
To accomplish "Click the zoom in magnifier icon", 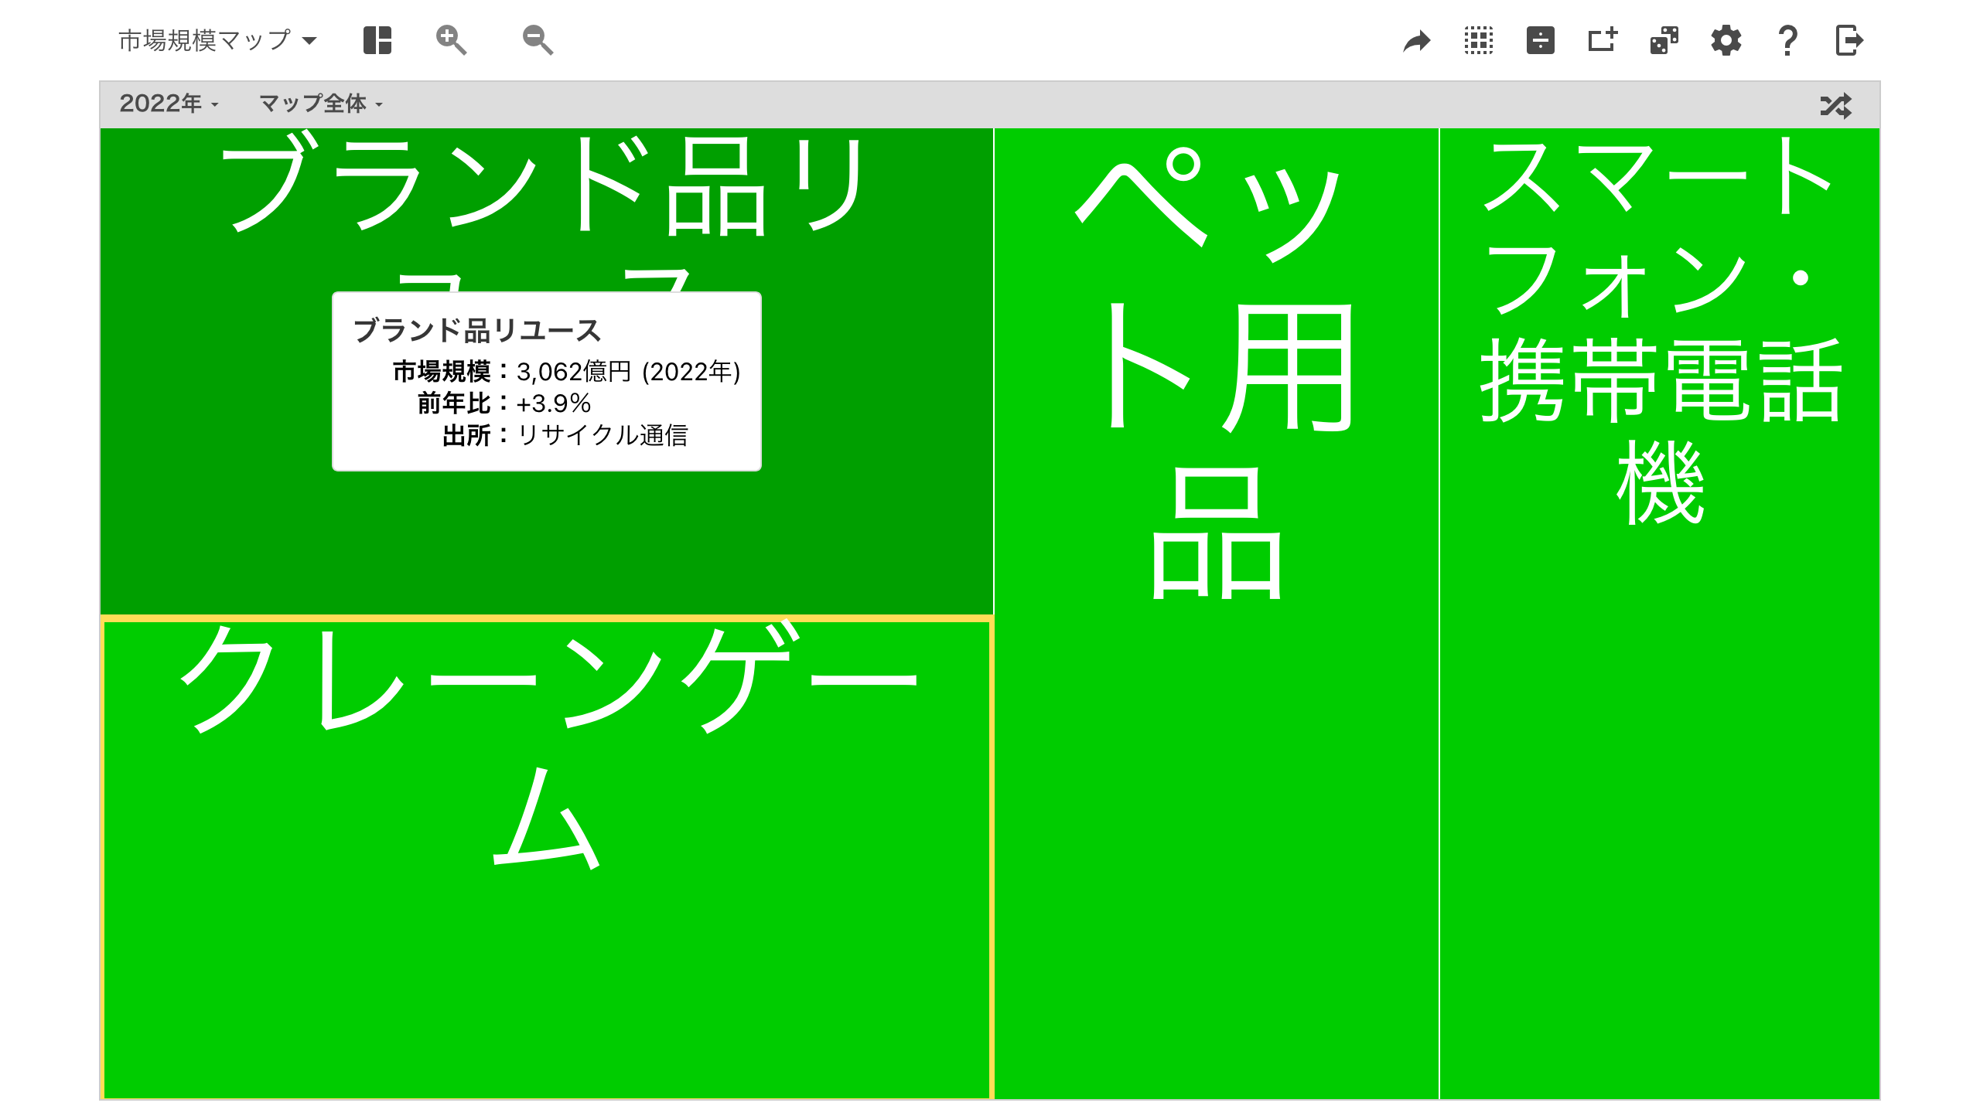I will 451,40.
